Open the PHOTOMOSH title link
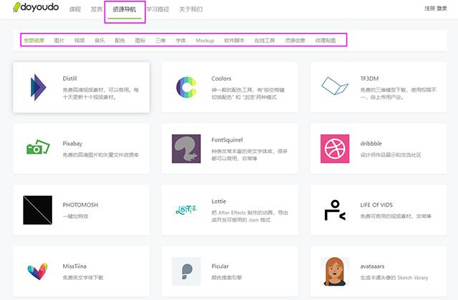The width and height of the screenshot is (458, 300). [x=80, y=205]
